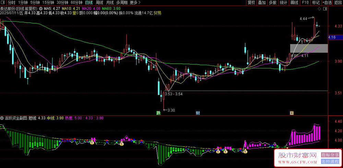Click the MA20: 4.08 label

pos(91,9)
